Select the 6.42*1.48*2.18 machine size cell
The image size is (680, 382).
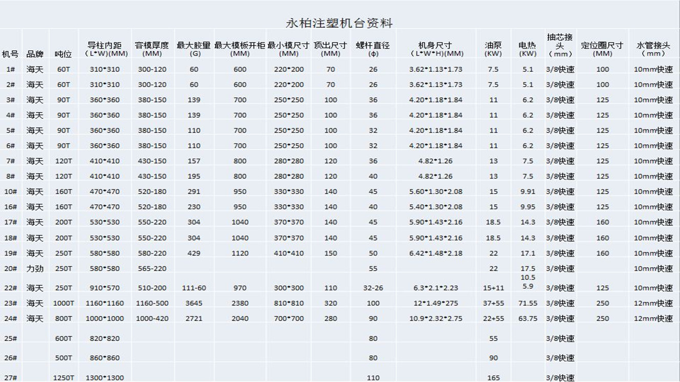pyautogui.click(x=436, y=253)
